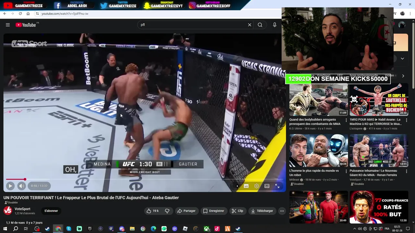
Task: Change input language FRA indicator
Action: pyautogui.click(x=387, y=229)
